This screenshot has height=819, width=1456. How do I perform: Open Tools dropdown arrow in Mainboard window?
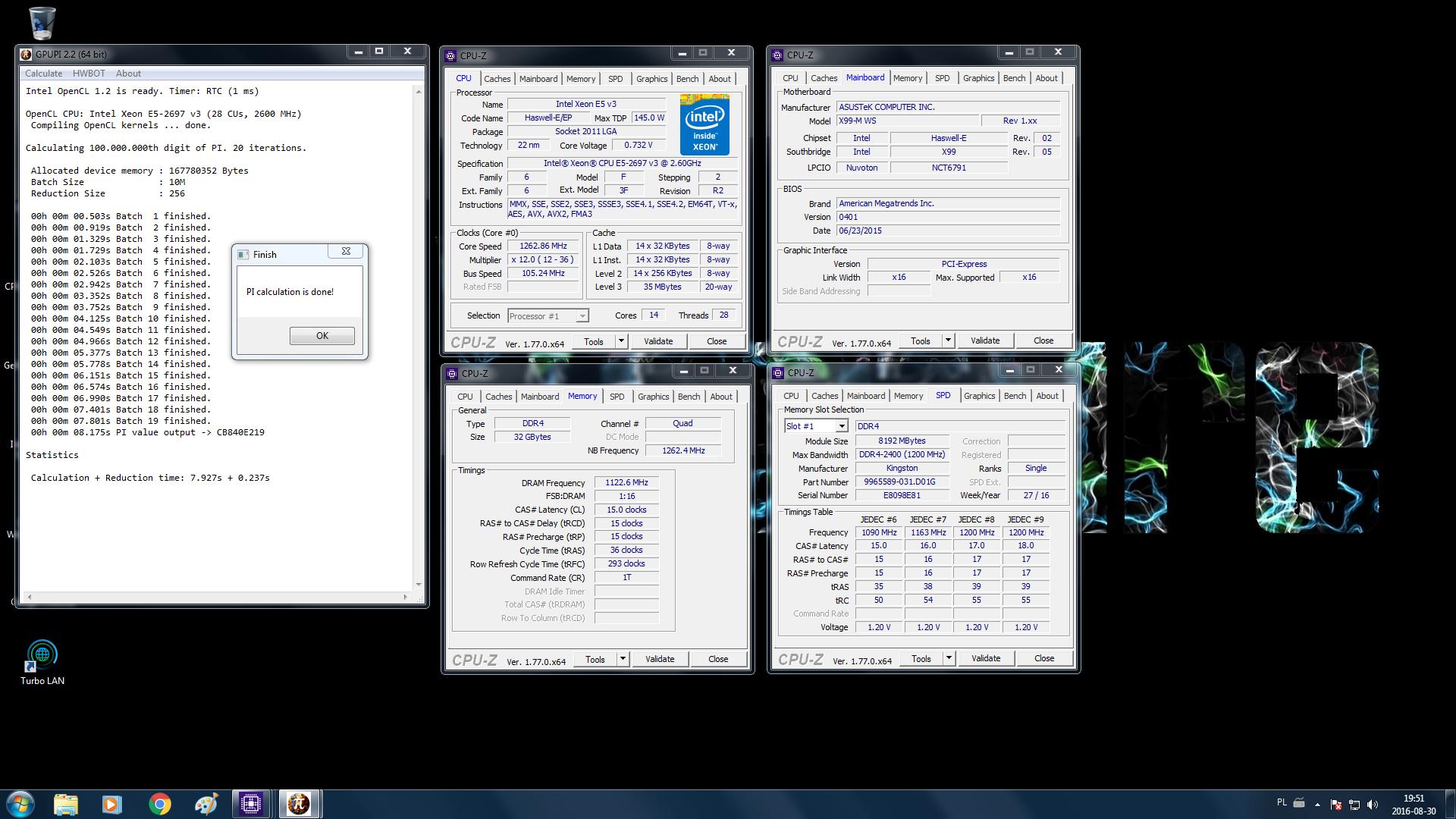[x=948, y=340]
